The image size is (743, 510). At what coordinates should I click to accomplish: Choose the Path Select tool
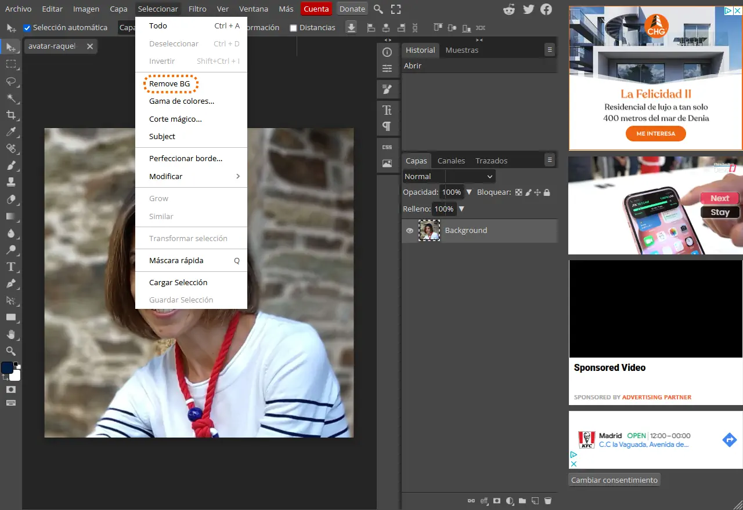(10, 300)
